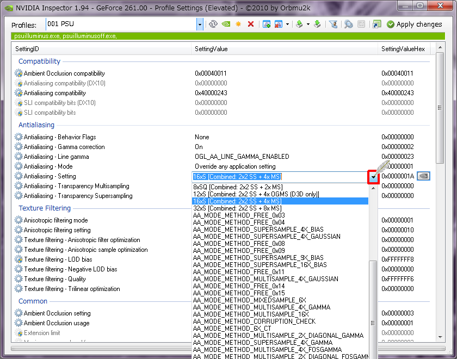
Task: Select 12xS [Combined: 2x2 SS + 4x OGMS]
Action: pyautogui.click(x=280, y=194)
